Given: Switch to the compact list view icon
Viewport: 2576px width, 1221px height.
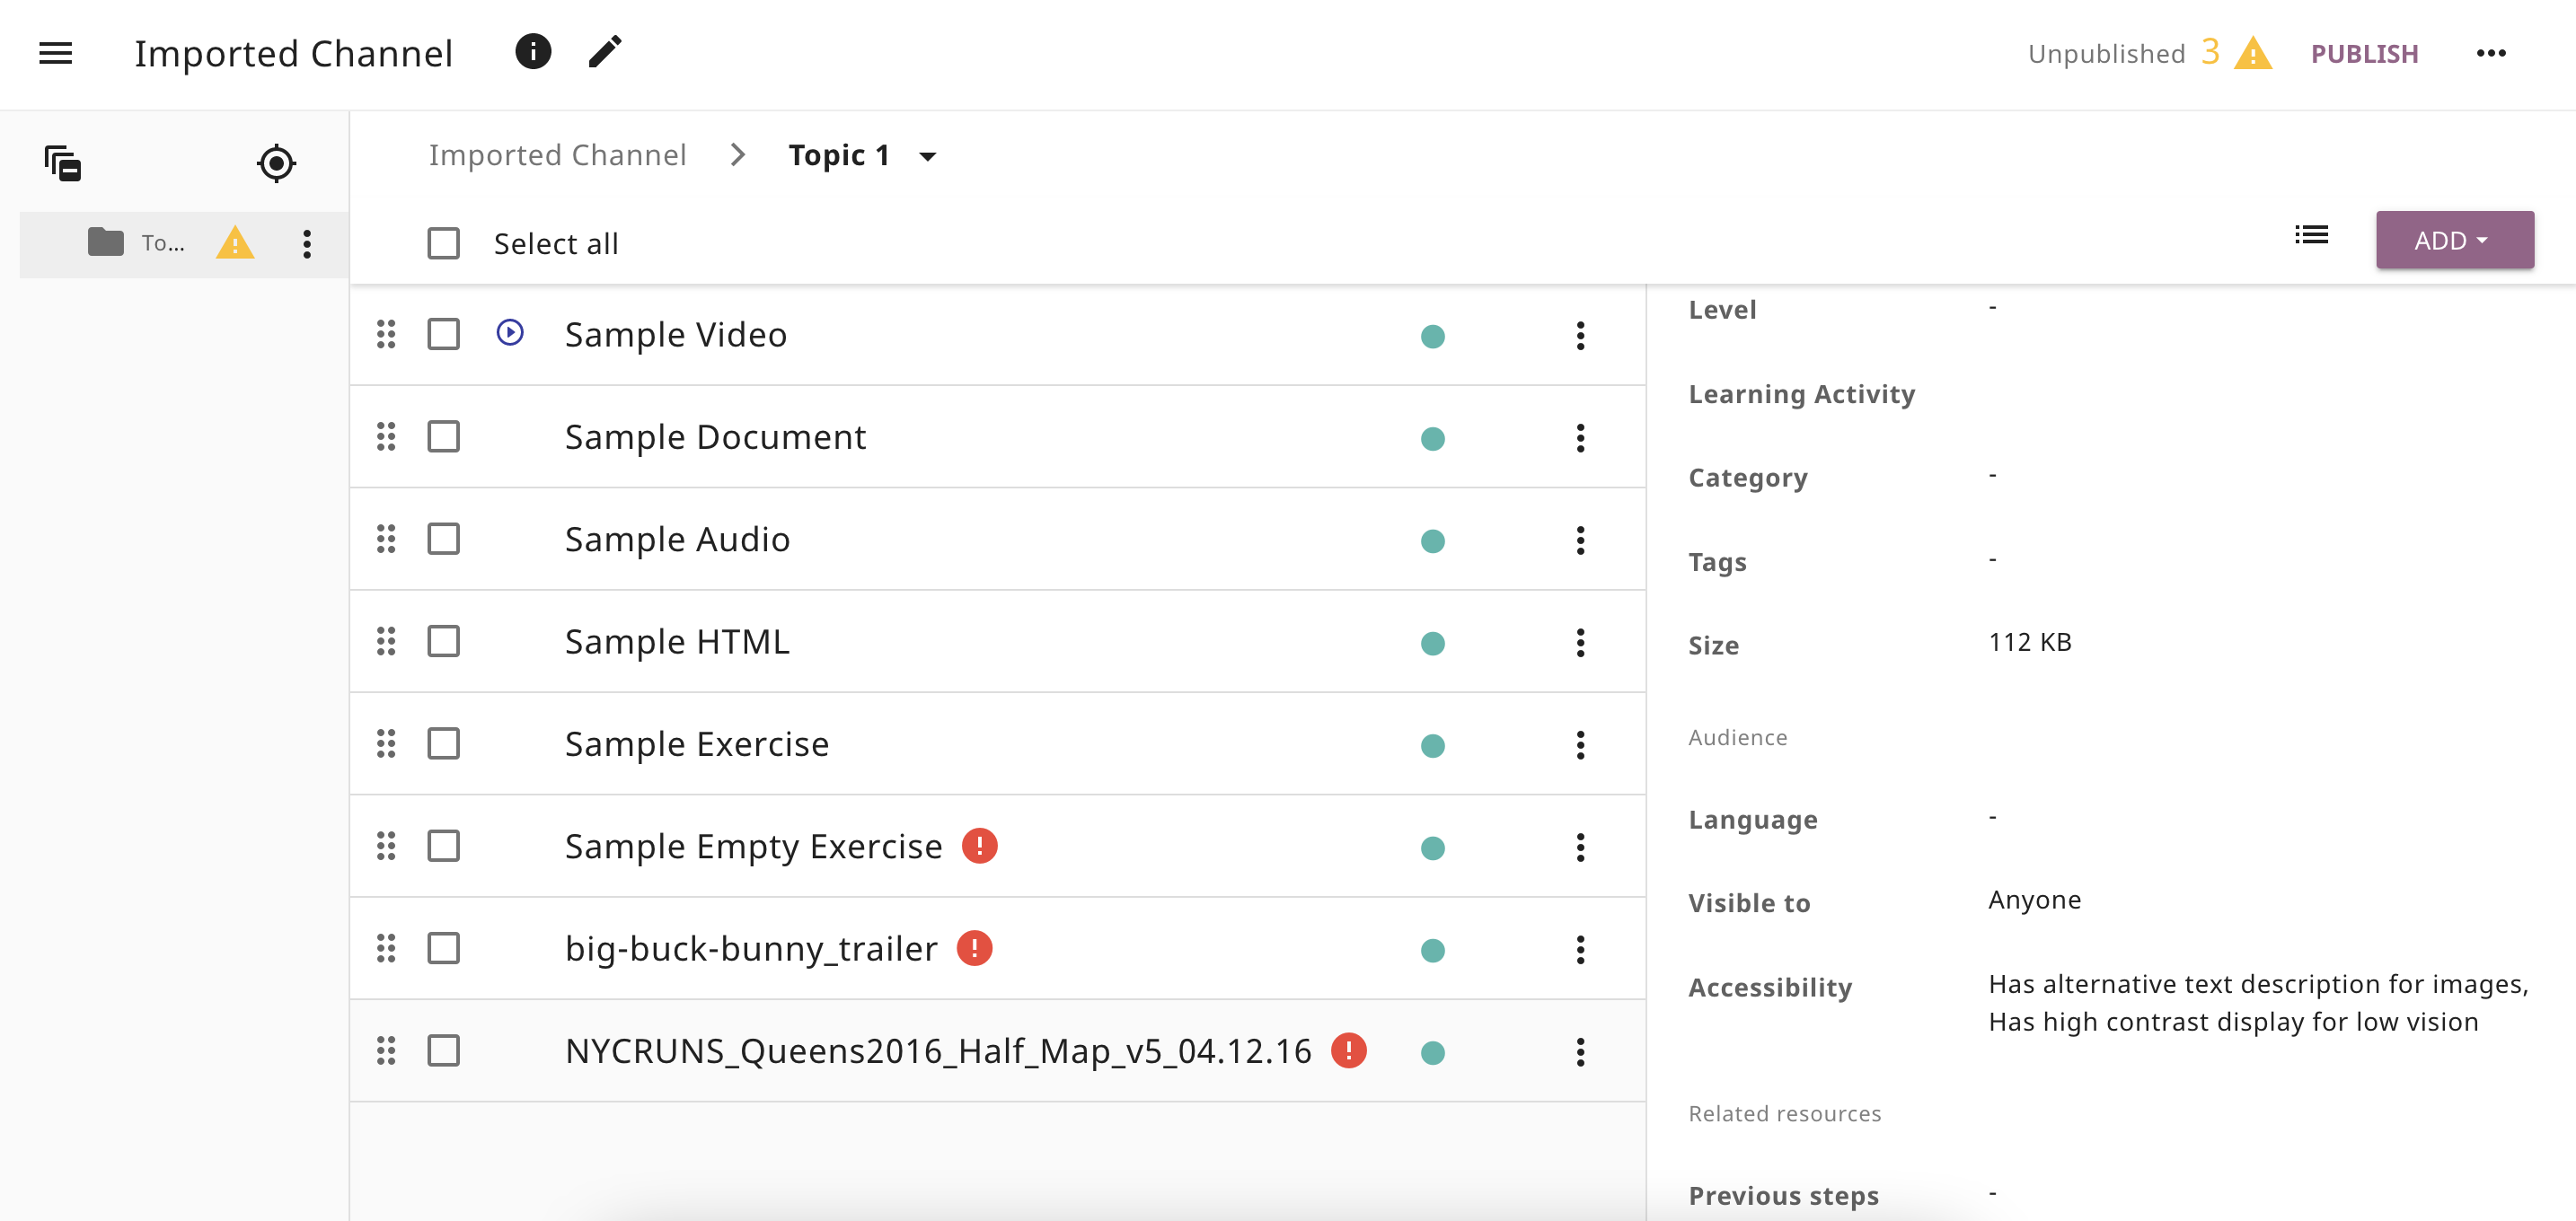Looking at the screenshot, I should [2311, 236].
